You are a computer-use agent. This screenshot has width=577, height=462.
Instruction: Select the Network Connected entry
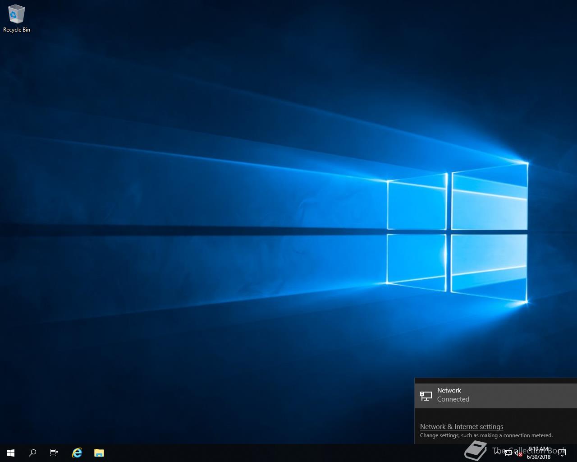(x=496, y=395)
